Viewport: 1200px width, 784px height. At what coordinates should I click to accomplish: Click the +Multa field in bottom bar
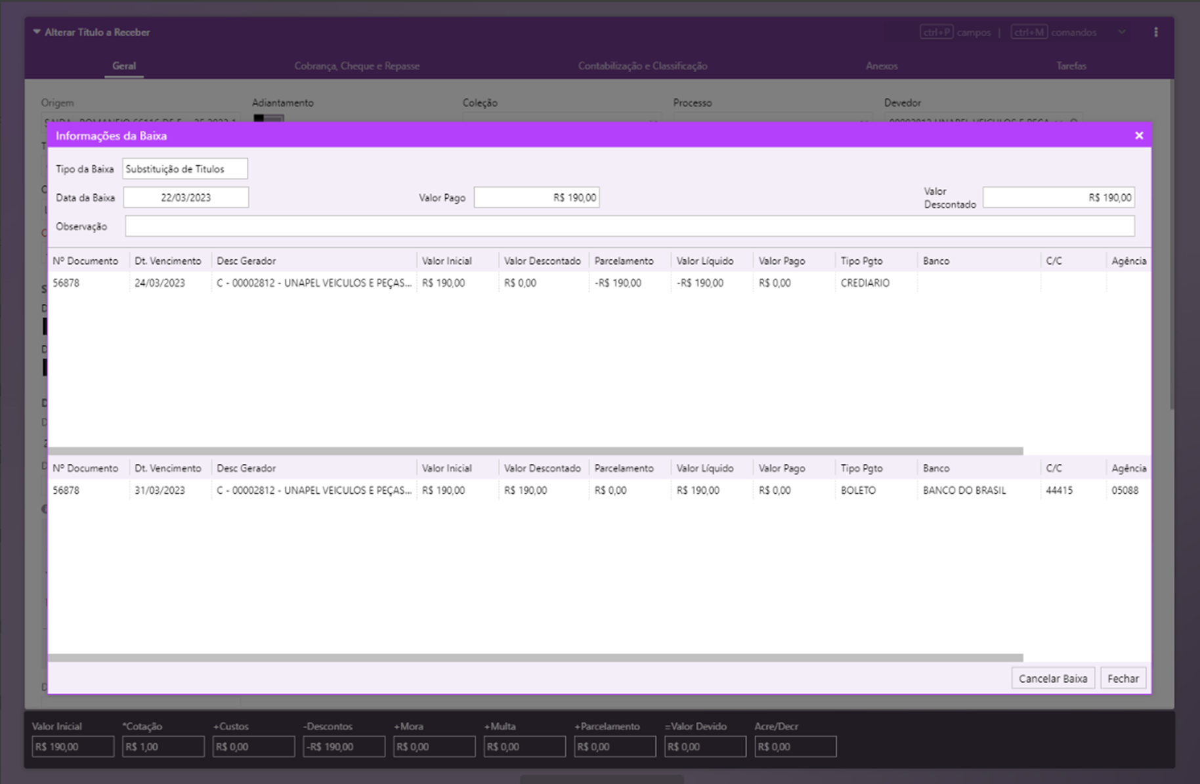(525, 747)
